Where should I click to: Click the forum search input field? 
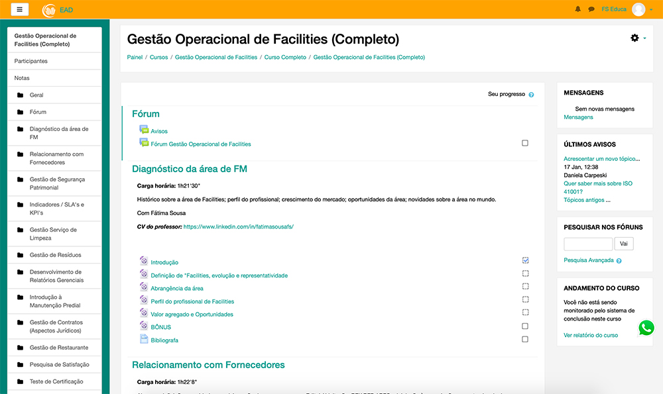[587, 243]
